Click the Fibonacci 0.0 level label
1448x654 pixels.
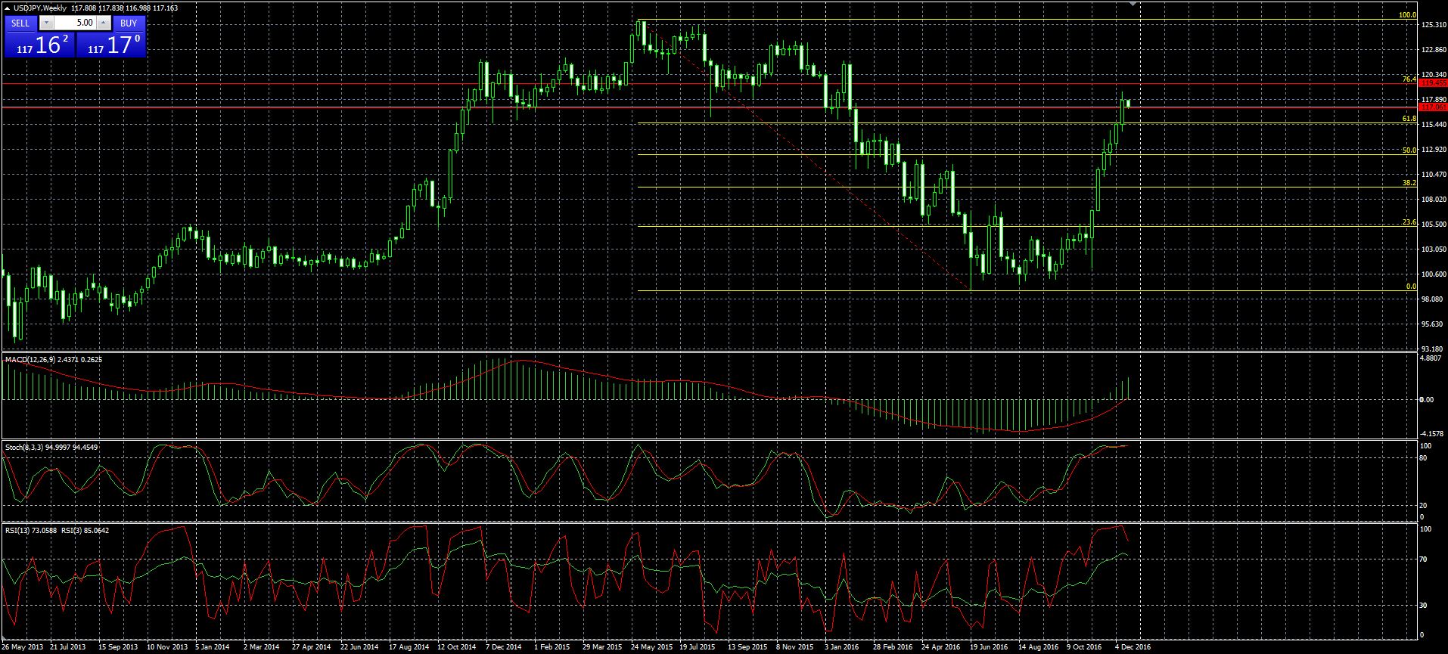tap(1411, 287)
